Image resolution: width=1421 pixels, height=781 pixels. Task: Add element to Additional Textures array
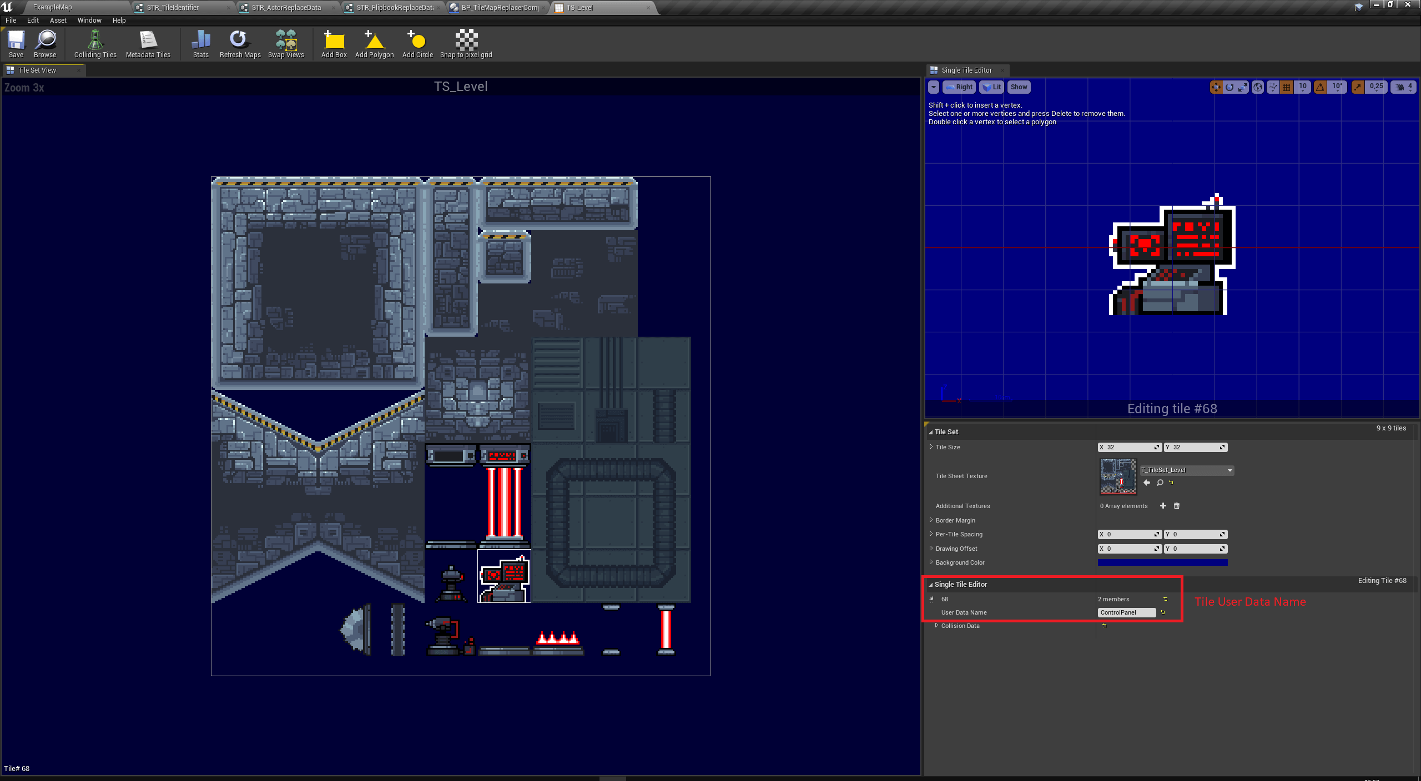[x=1163, y=506]
